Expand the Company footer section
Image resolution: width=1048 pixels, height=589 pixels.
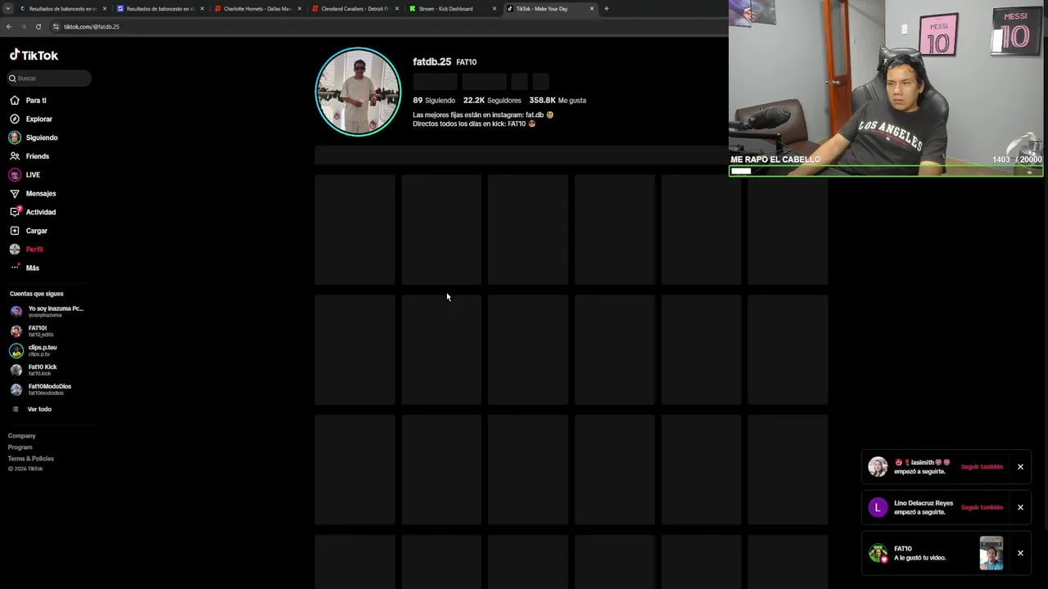(x=22, y=436)
